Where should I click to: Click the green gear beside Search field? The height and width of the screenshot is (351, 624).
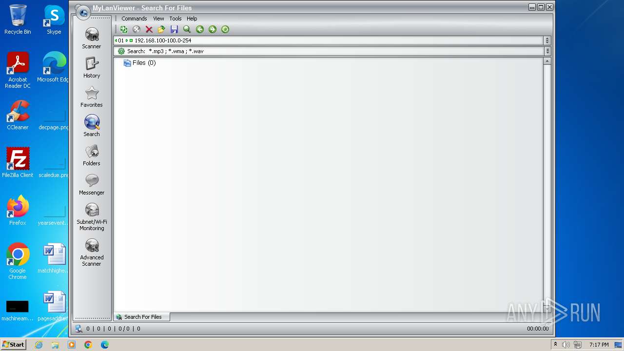121,51
